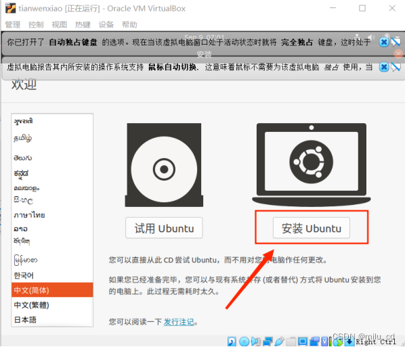Image resolution: width=405 pixels, height=347 pixels.
Task: Click the Right Ctrl host key label
Action: pyautogui.click(x=376, y=342)
